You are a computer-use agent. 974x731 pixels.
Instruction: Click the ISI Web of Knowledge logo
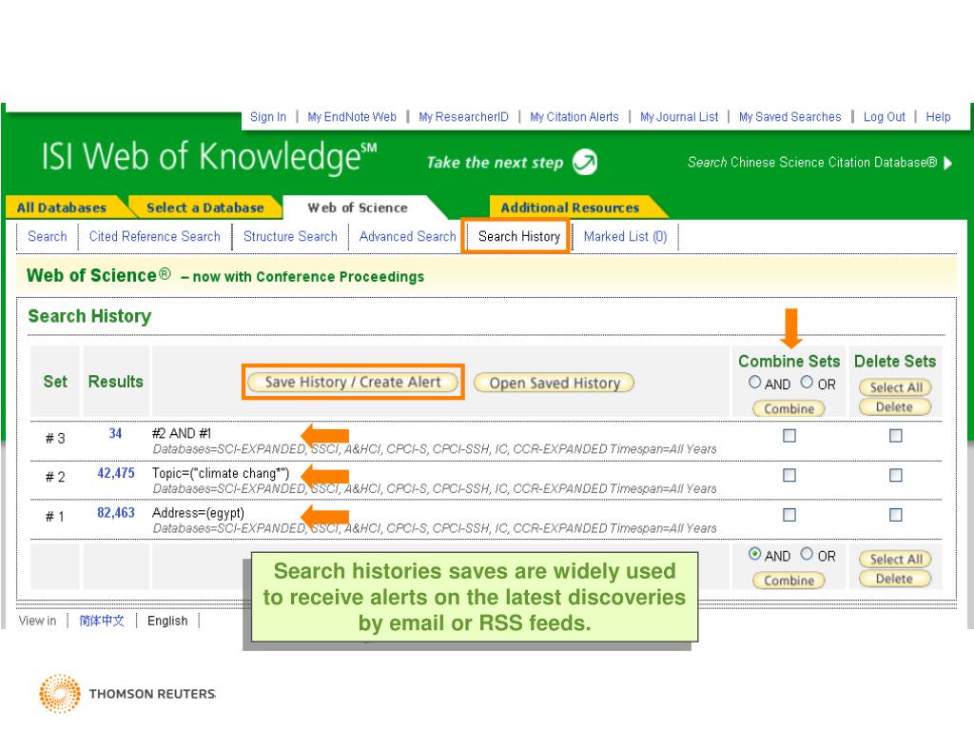[x=209, y=156]
